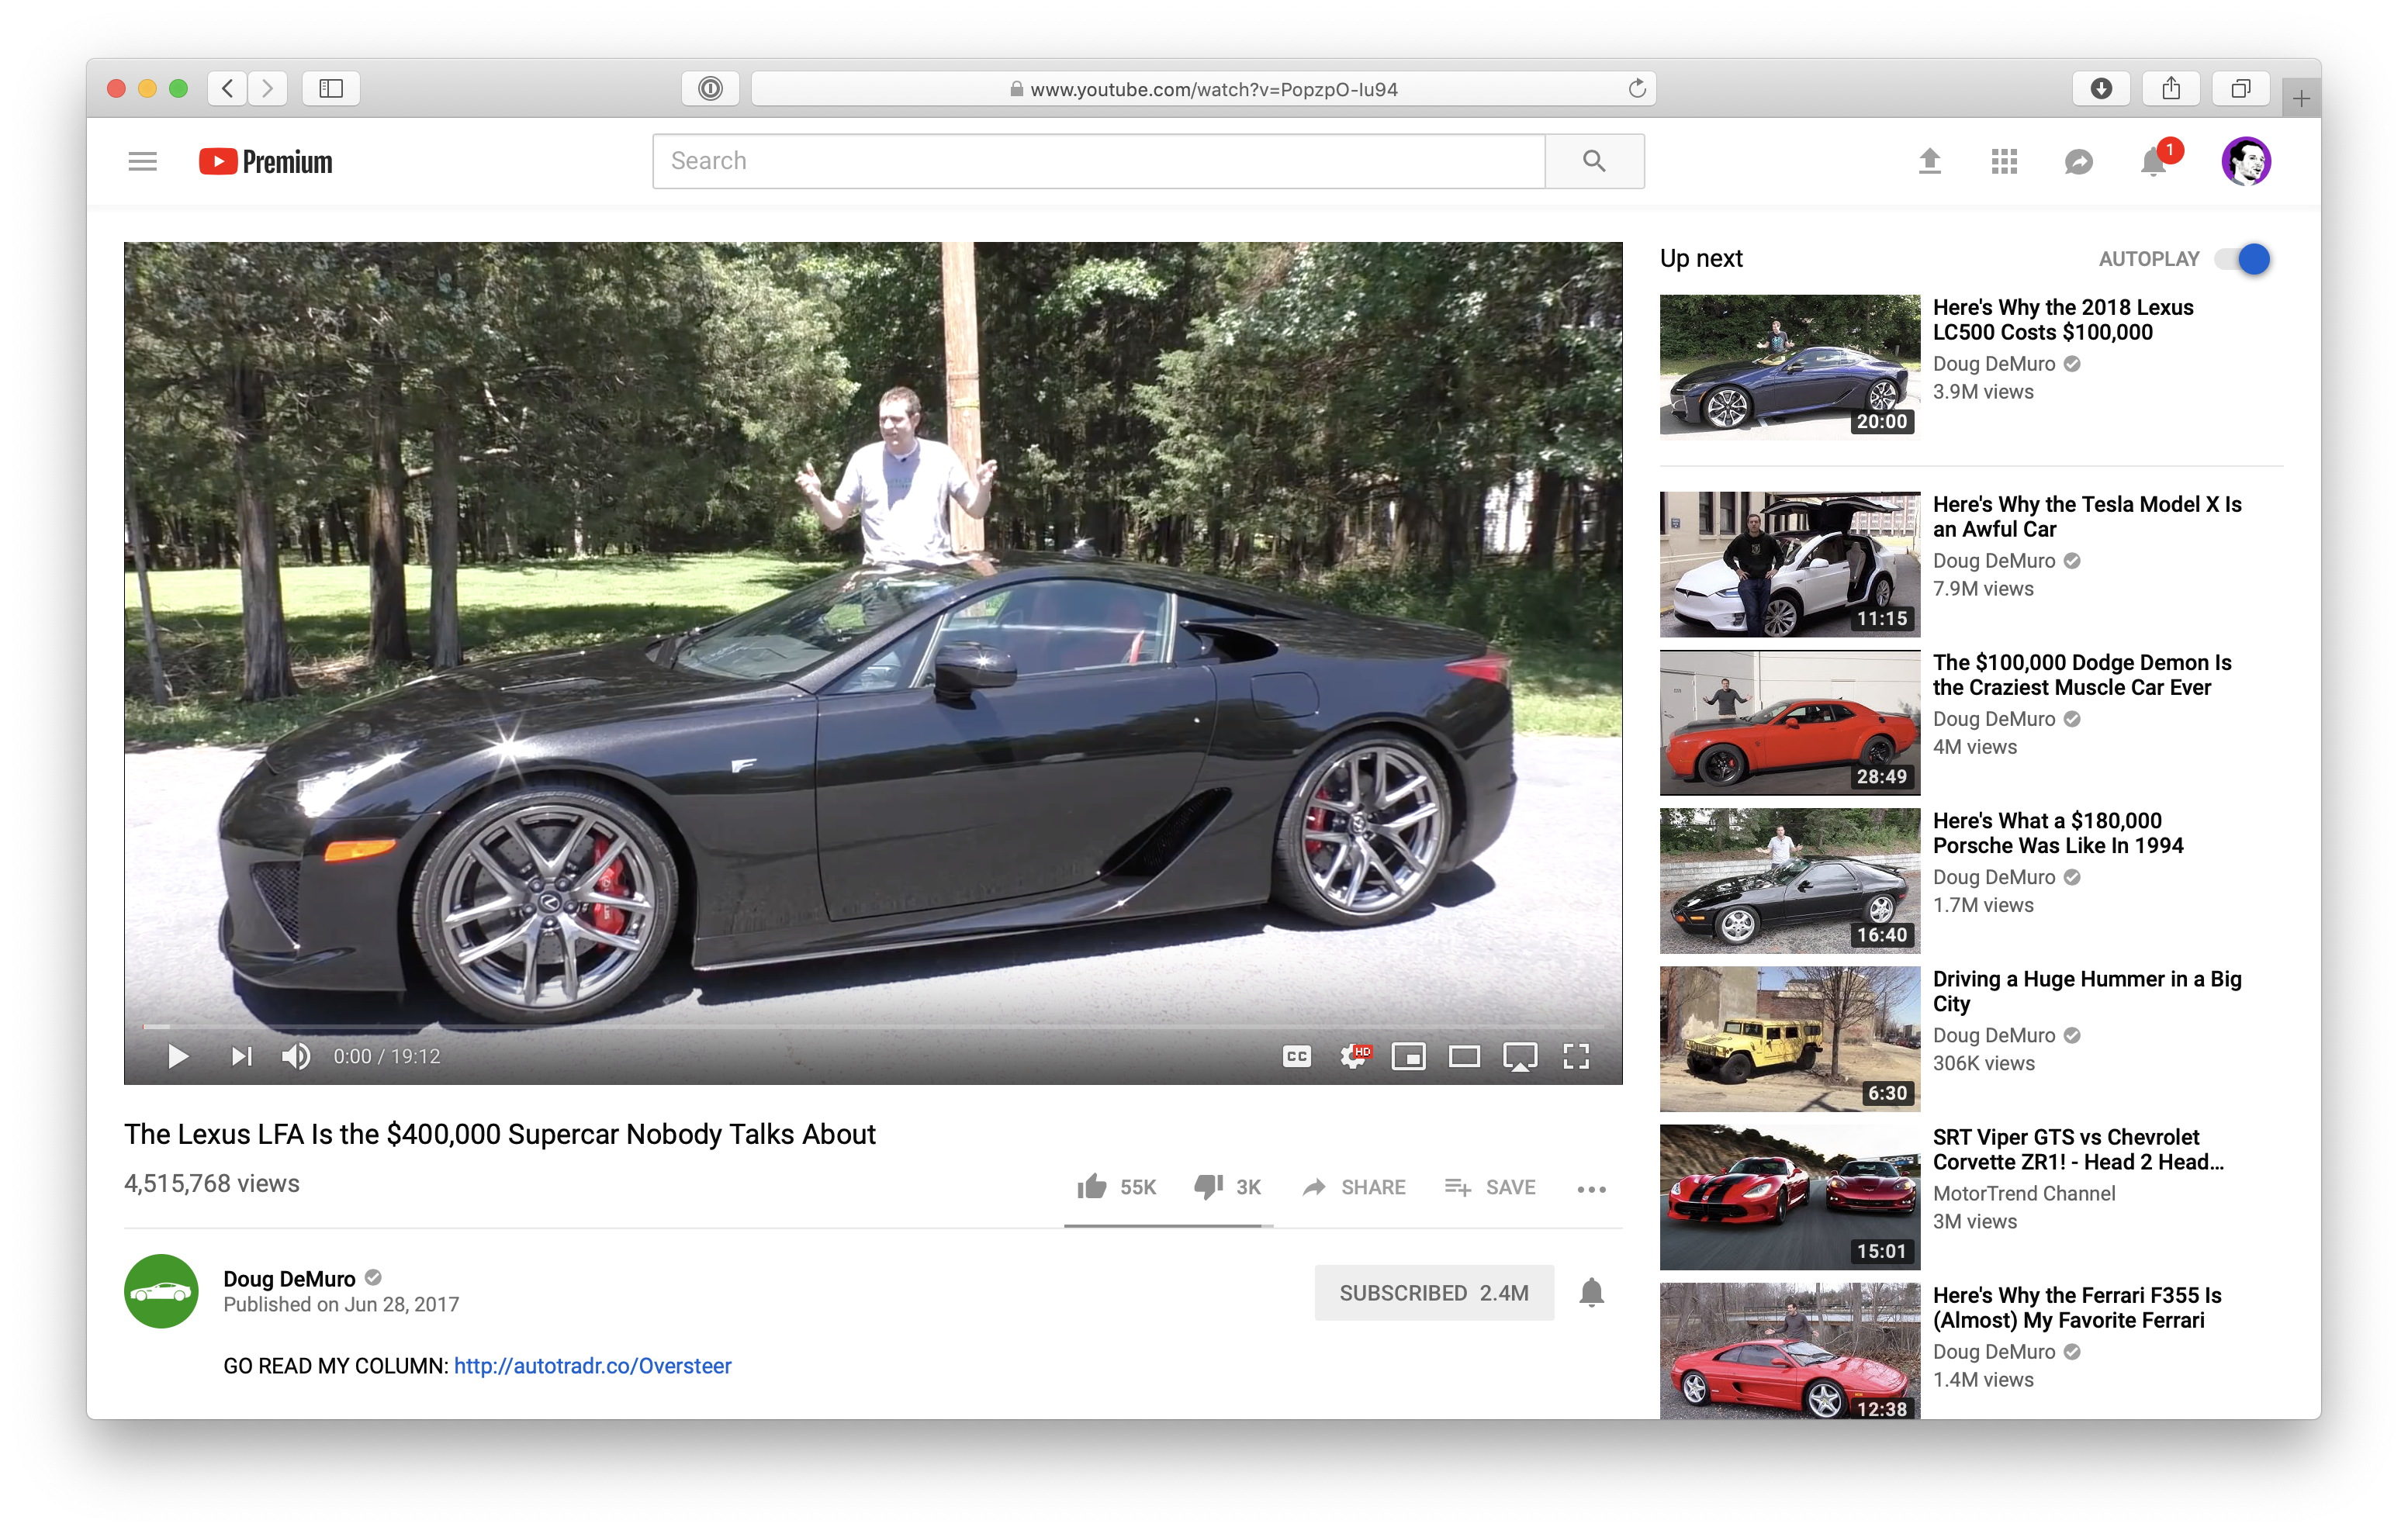The height and width of the screenshot is (1534, 2408).
Task: Go back in Safari toolbar
Action: pos(228,88)
